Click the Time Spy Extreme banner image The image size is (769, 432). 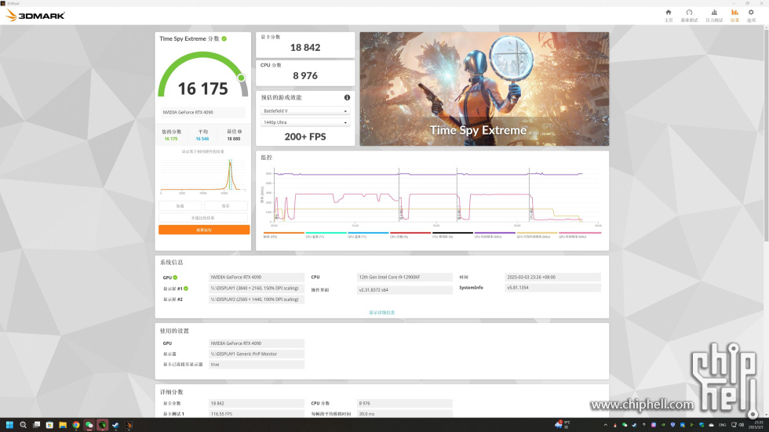coord(485,89)
